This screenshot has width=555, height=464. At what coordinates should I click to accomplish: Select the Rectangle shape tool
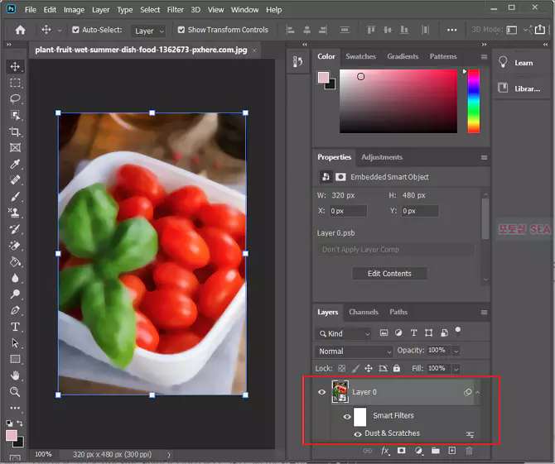tap(15, 360)
